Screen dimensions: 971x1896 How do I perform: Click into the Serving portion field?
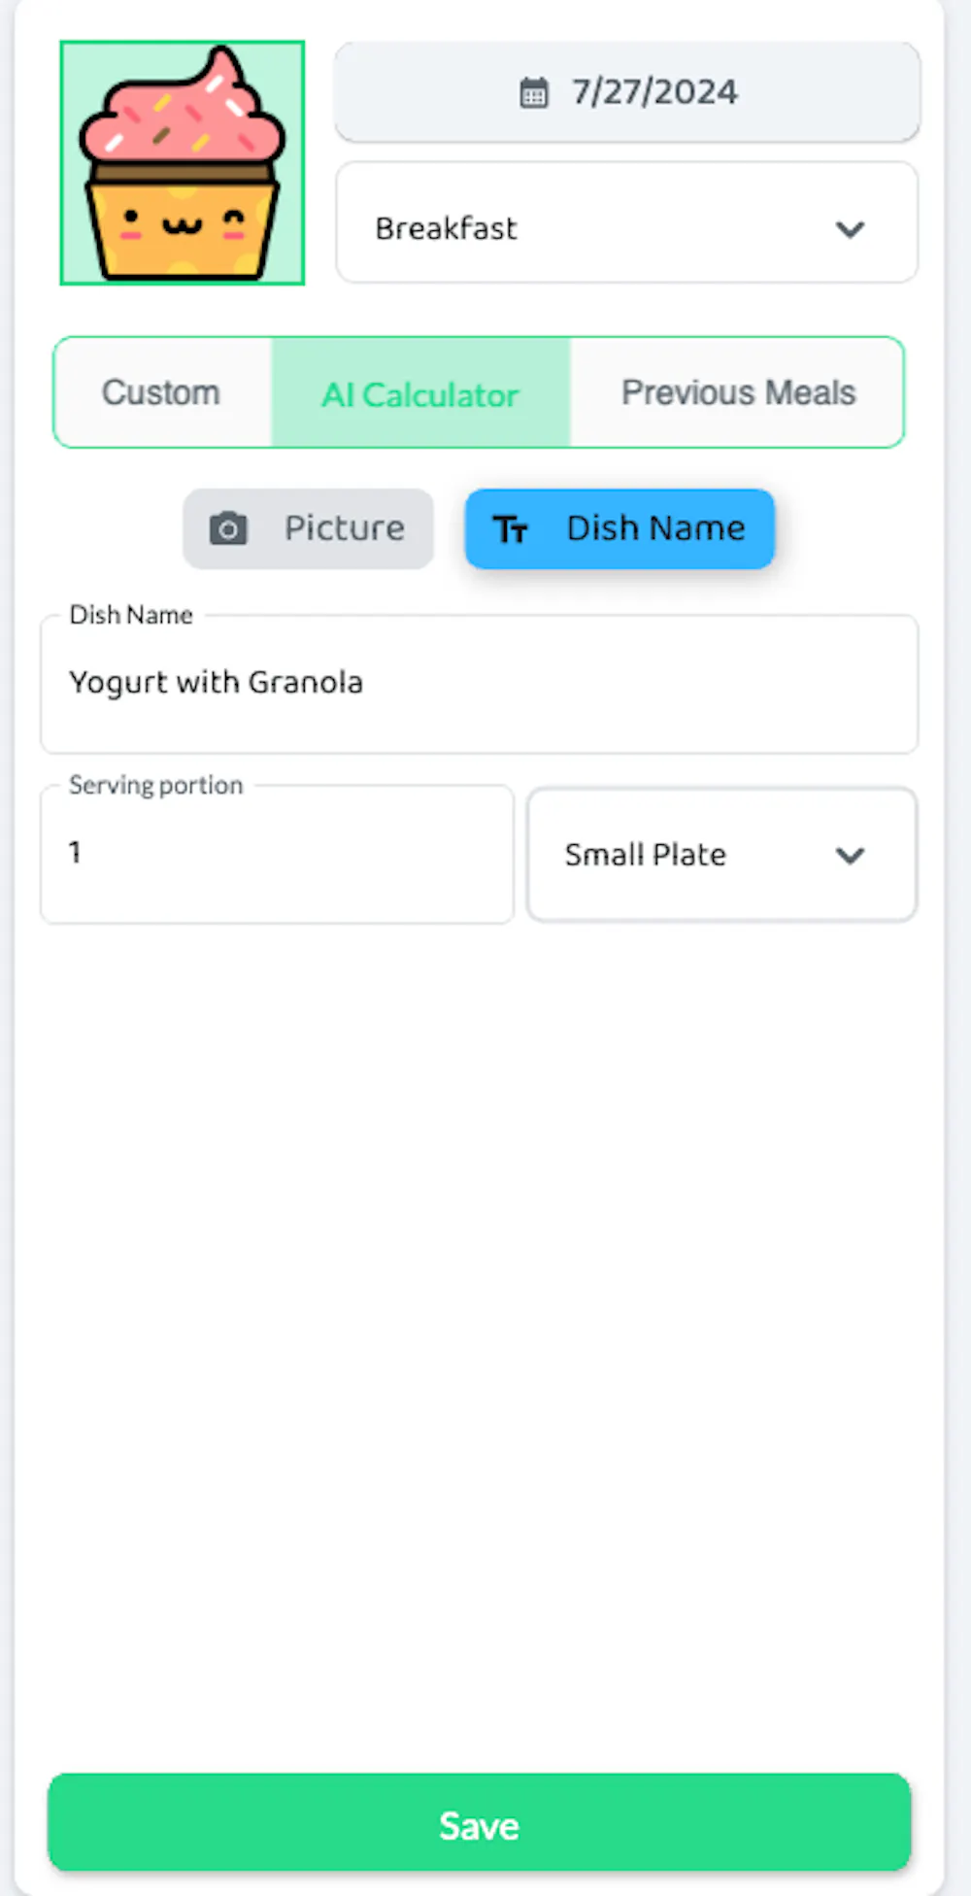277,855
